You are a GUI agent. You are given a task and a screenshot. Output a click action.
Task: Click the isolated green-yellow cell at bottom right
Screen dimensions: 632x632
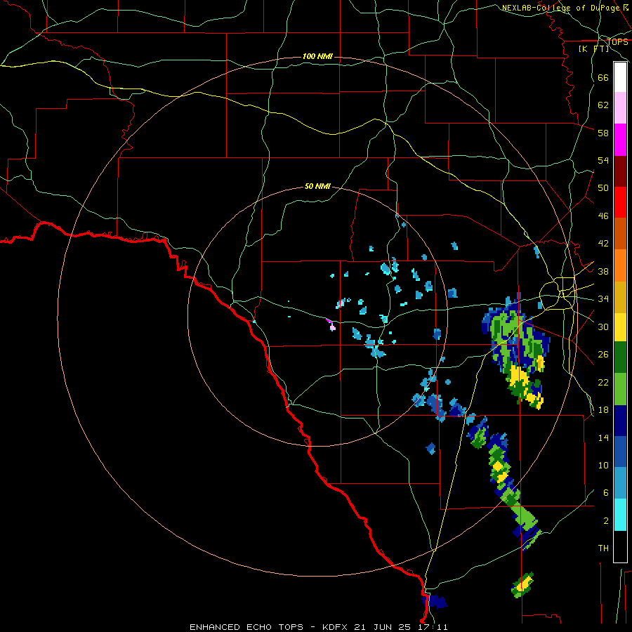click(x=522, y=584)
